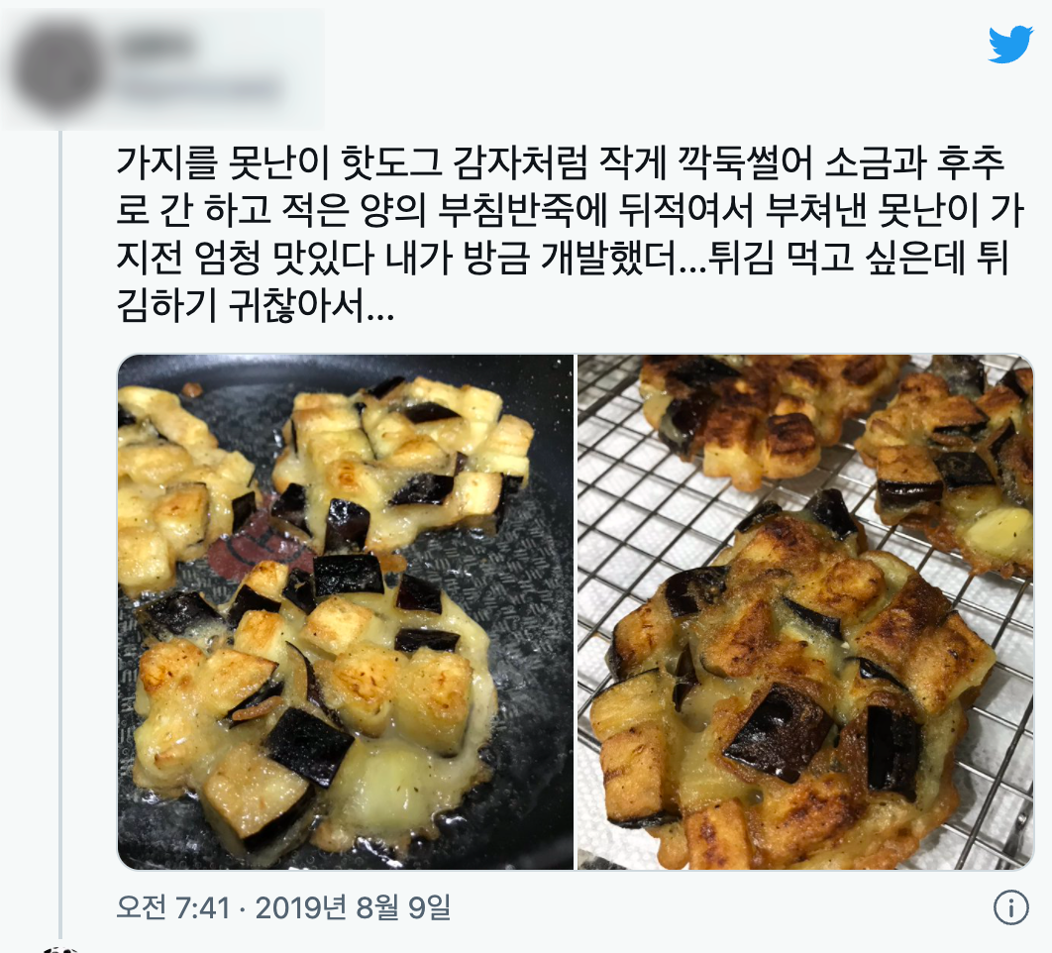Click the bottom pancake in the pan photo

[315, 704]
